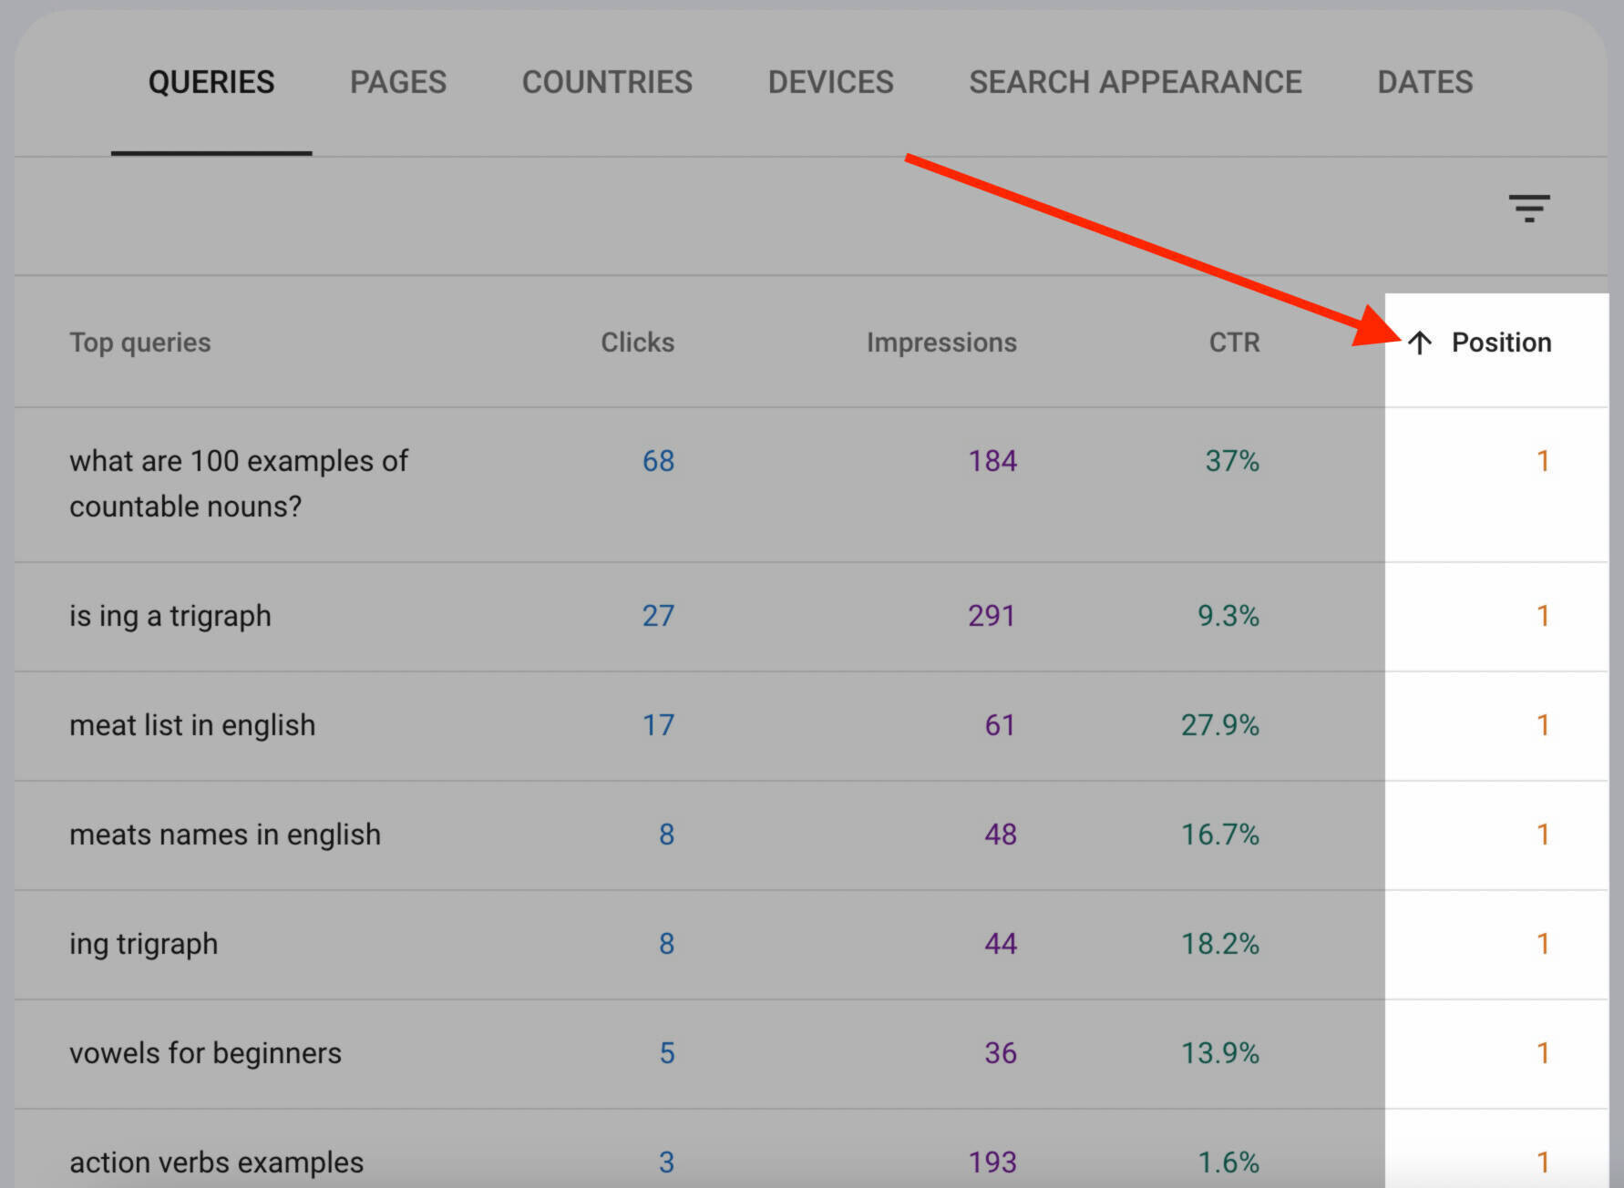Open the 'meat list in english' query
Image resolution: width=1624 pixels, height=1188 pixels.
coord(192,725)
